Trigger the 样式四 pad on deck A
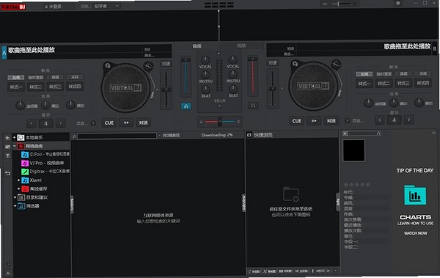 [x=75, y=87]
